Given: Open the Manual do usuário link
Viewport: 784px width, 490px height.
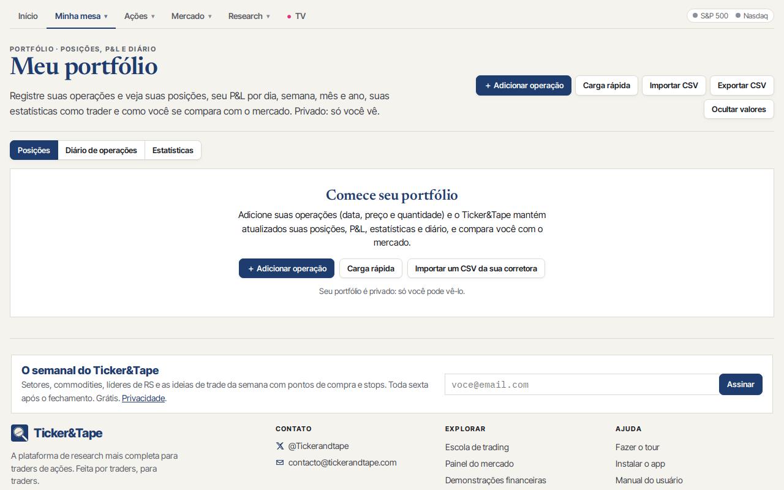Looking at the screenshot, I should [x=649, y=480].
